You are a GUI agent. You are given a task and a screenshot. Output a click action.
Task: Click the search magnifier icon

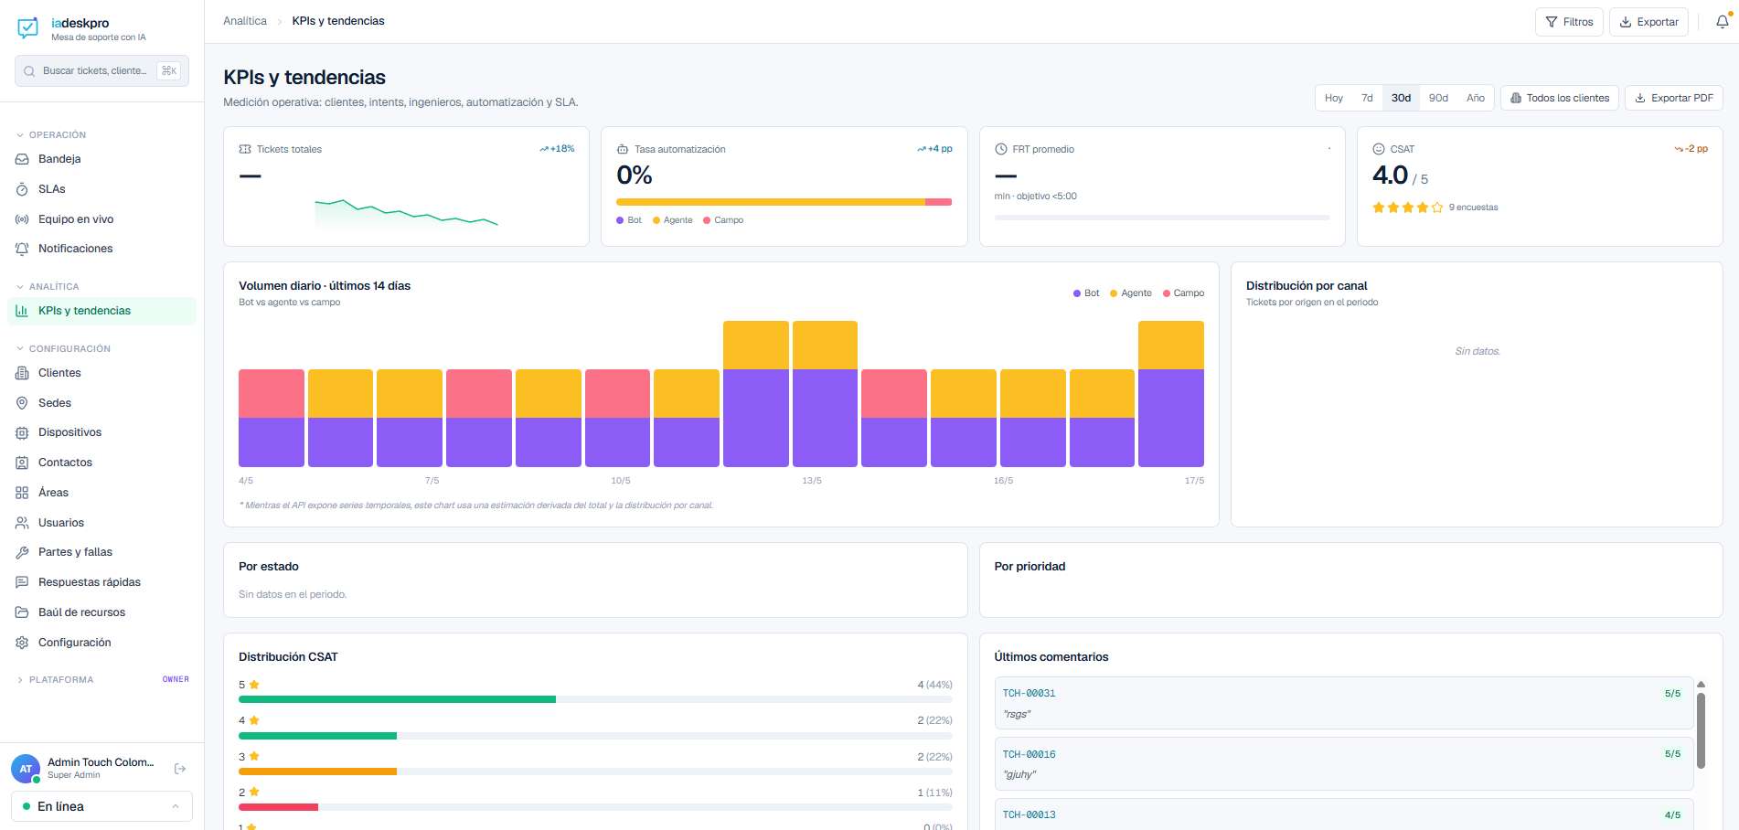point(29,70)
